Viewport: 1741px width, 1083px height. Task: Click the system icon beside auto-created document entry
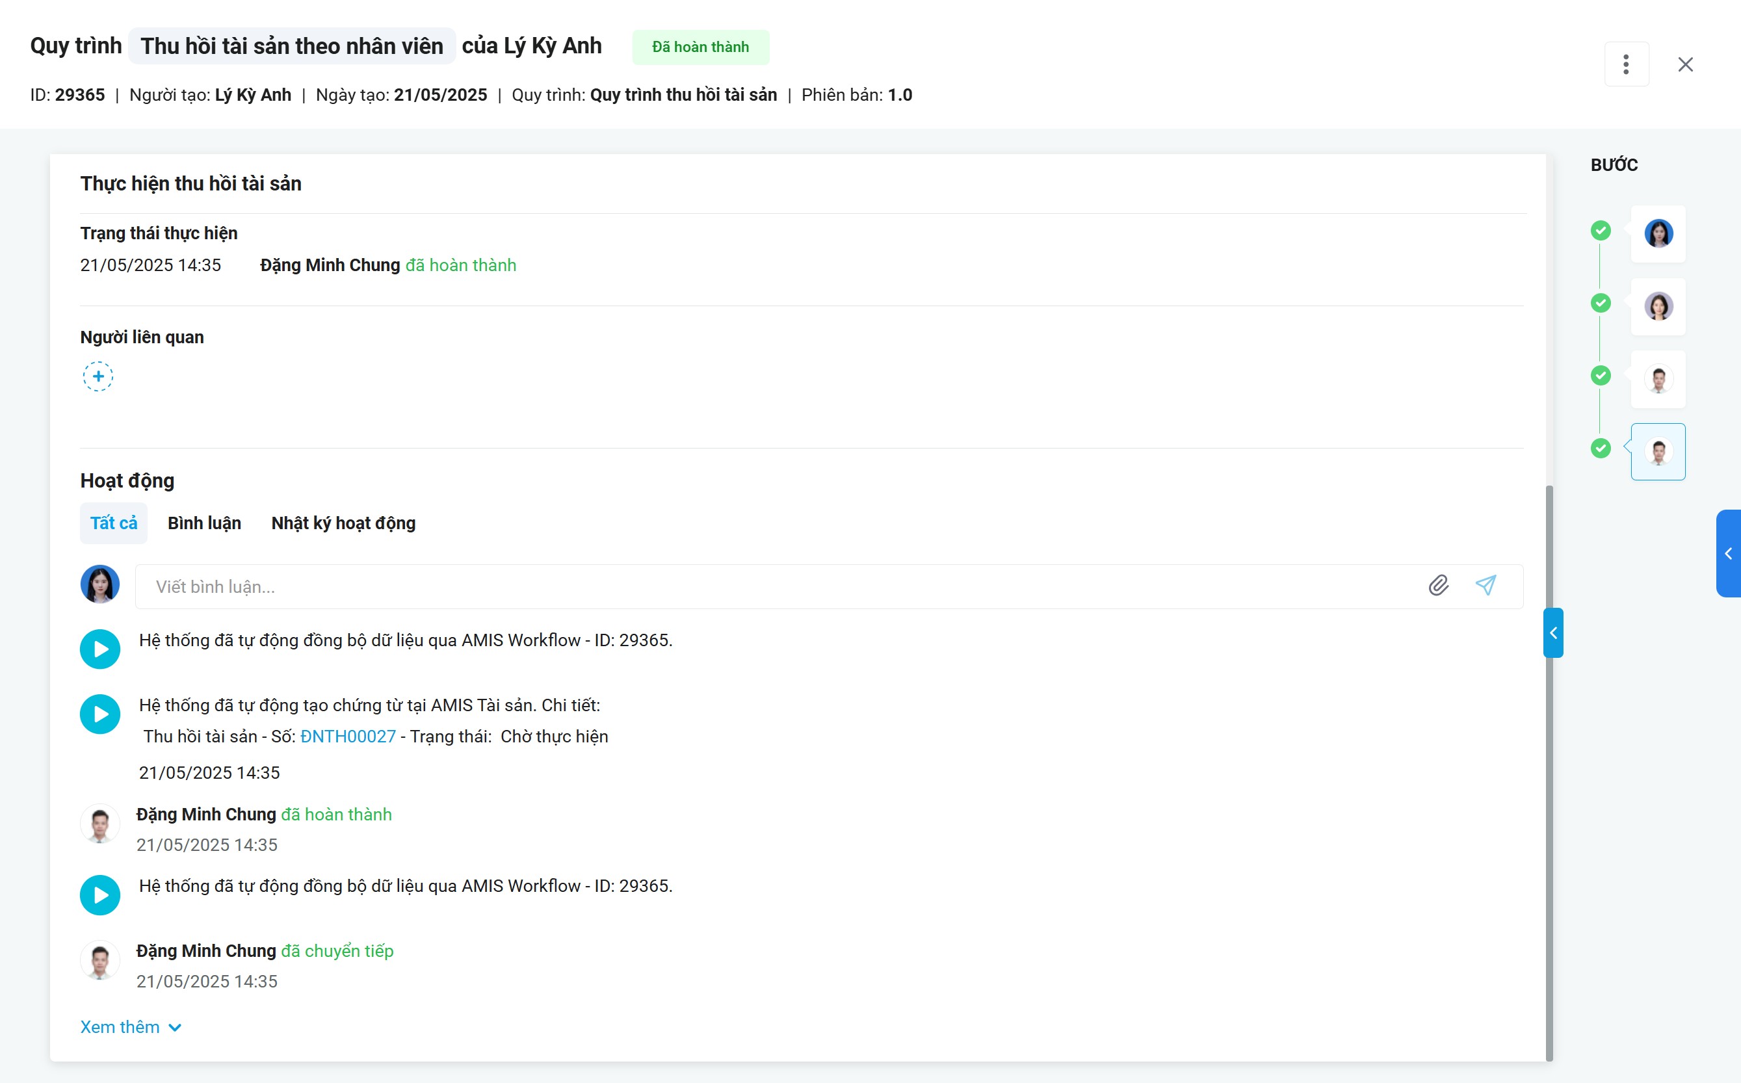point(99,714)
